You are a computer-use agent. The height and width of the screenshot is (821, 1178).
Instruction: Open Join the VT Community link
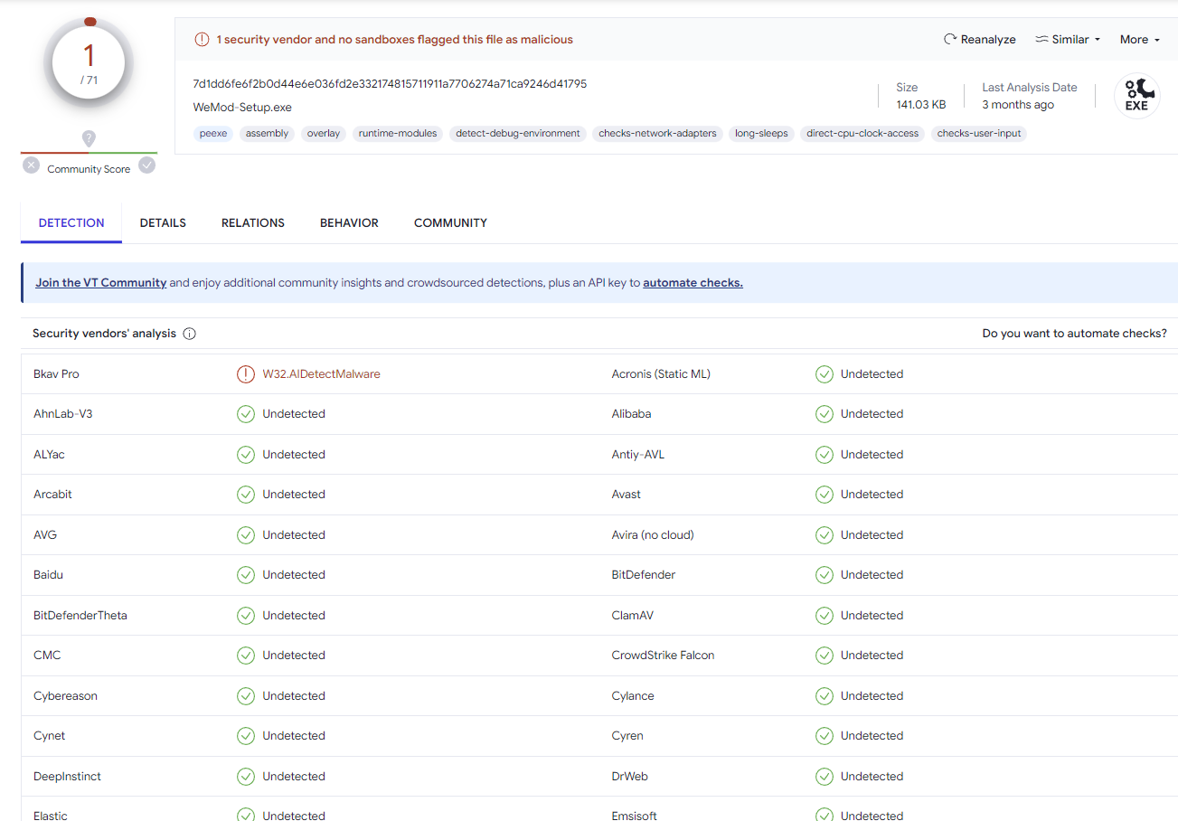(x=101, y=283)
